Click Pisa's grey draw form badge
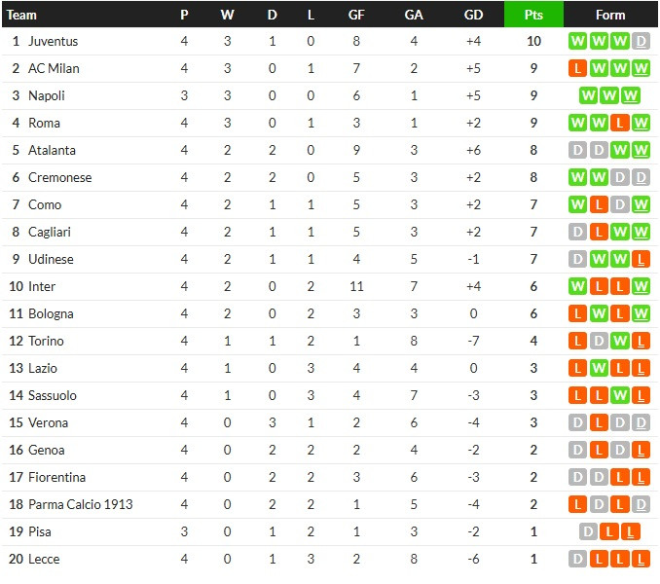Viewport: 660px width, 584px height. (588, 531)
